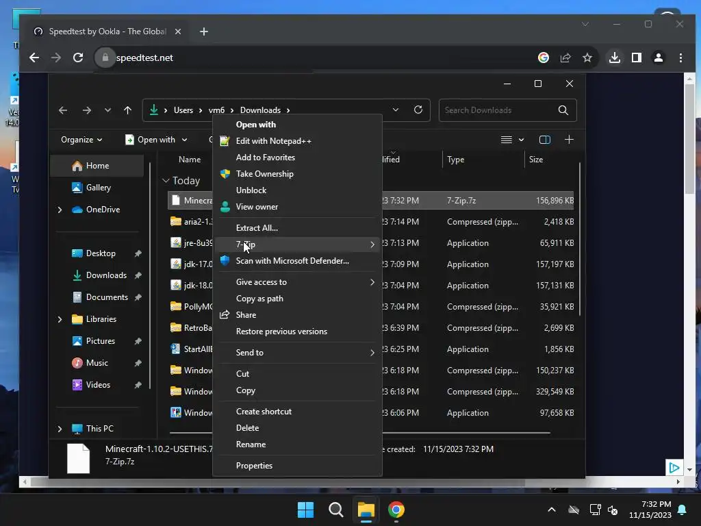
Task: Expand the This PC tree node
Action: click(x=60, y=429)
